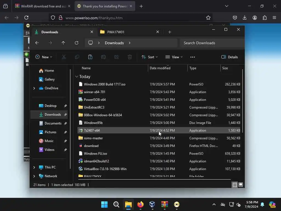Click chevron after Downloads in address bar

click(x=130, y=43)
